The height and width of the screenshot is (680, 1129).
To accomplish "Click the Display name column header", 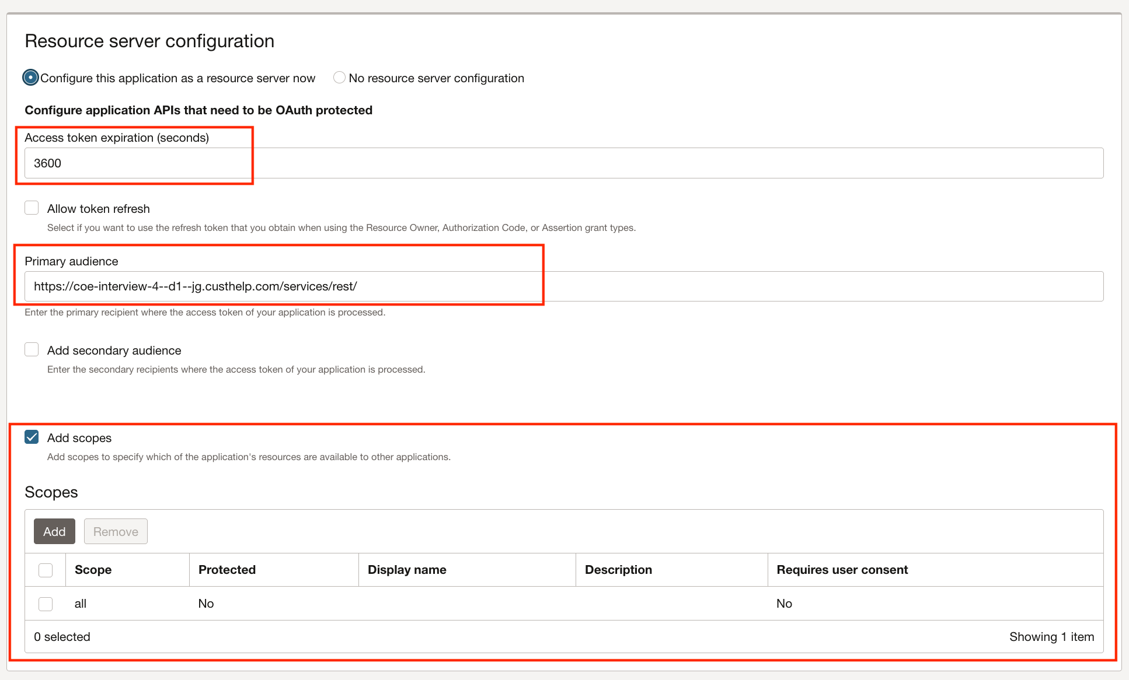I will coord(407,570).
